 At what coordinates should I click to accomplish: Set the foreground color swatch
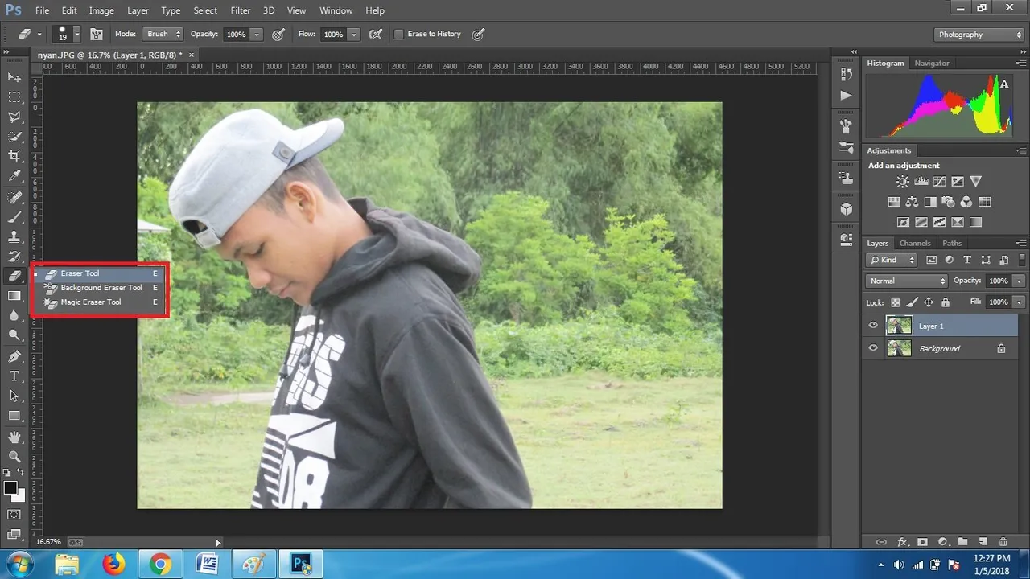point(10,488)
